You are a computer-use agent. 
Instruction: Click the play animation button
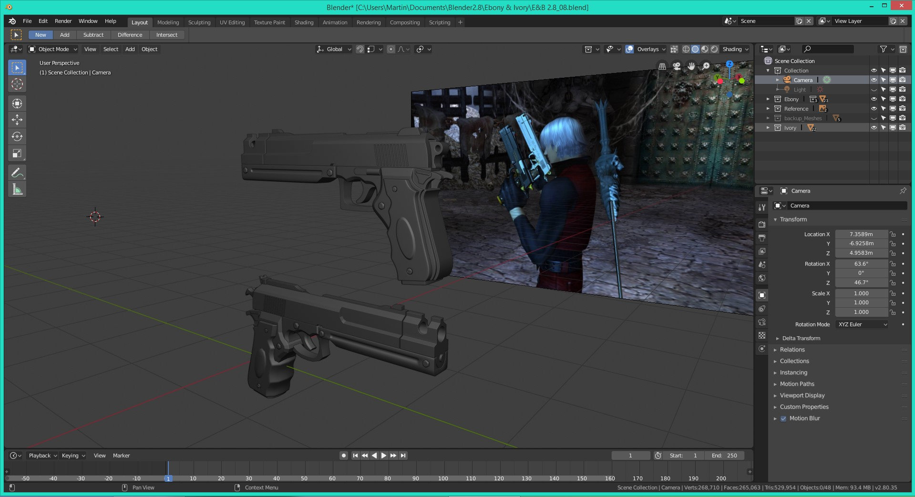tap(384, 456)
